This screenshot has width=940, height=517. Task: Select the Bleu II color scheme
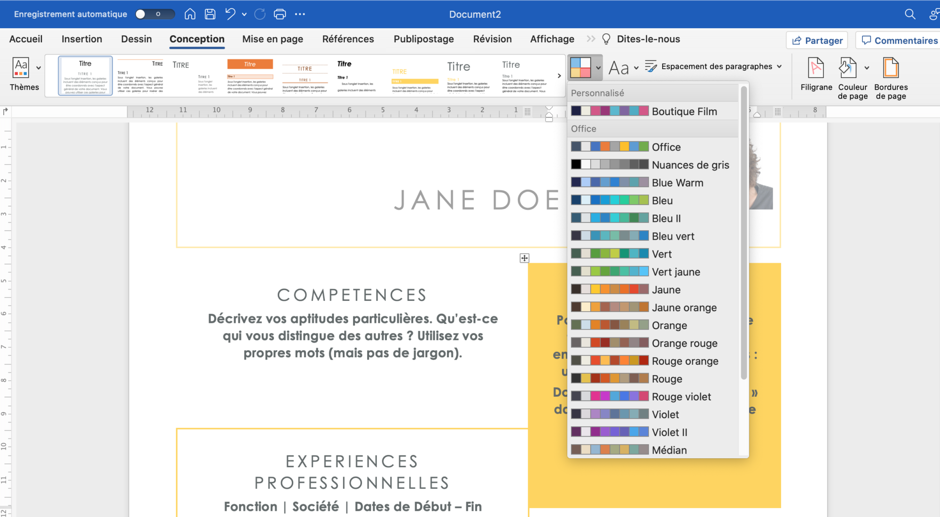click(653, 219)
